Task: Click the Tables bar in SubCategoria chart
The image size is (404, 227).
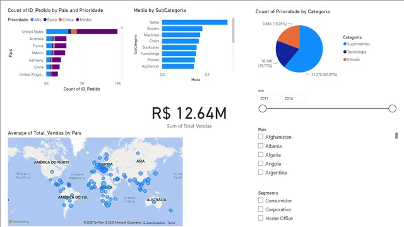Action: (195, 23)
